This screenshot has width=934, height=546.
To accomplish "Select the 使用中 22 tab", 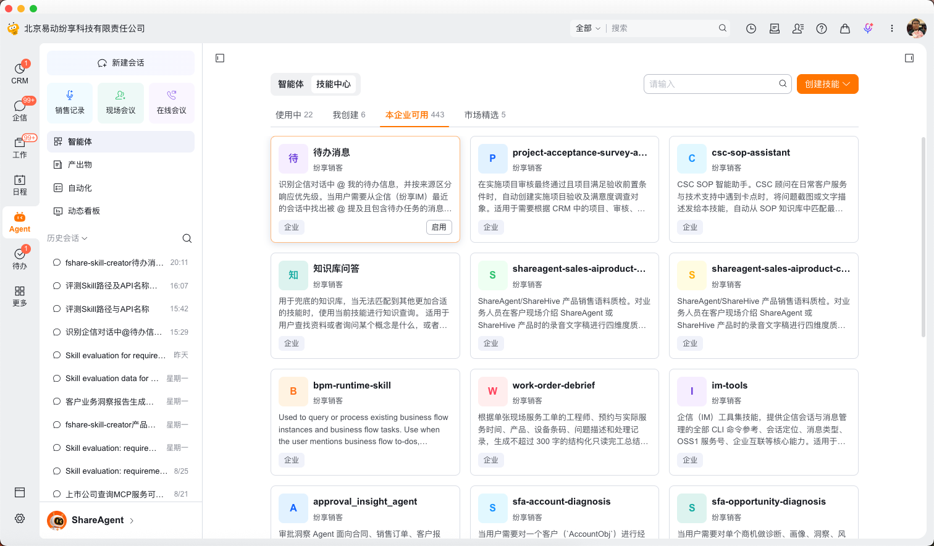I will click(294, 115).
